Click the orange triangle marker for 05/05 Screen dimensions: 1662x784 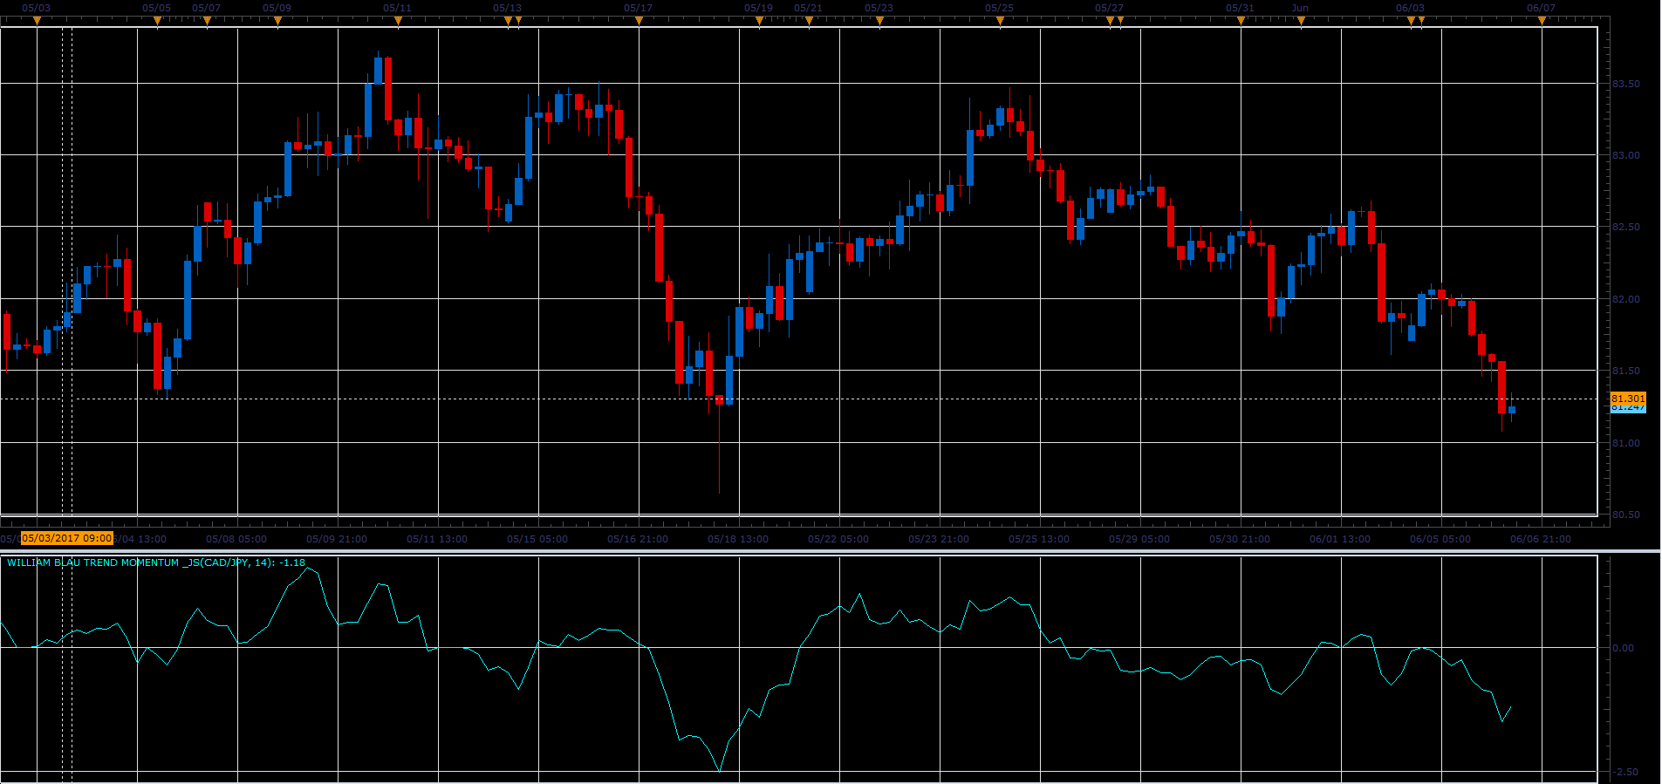click(157, 21)
